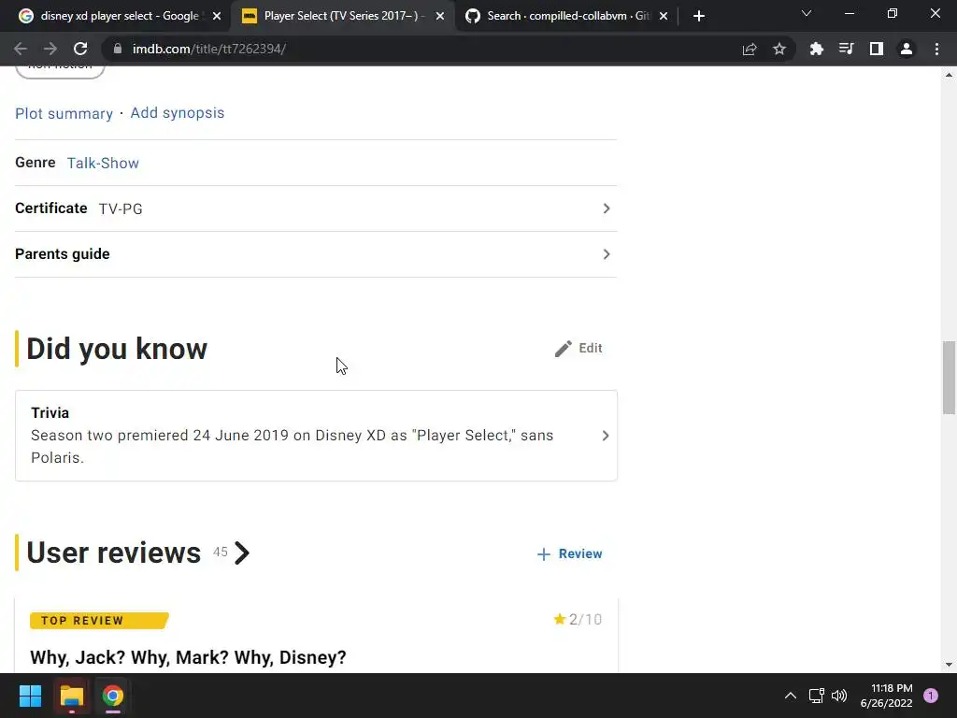This screenshot has height=718, width=957.
Task: Click scrollbar up arrow
Action: 950,75
